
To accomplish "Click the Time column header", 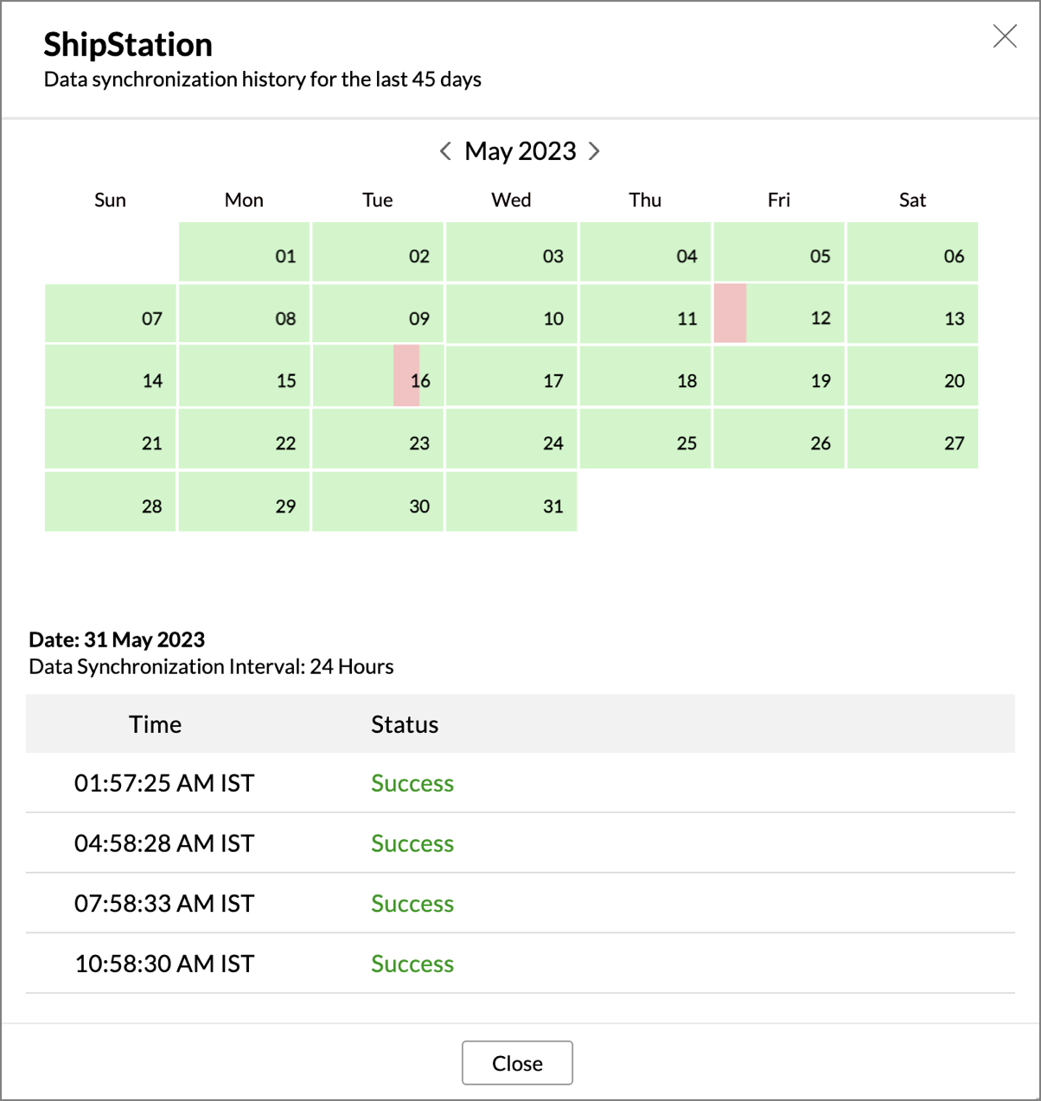I will (156, 724).
